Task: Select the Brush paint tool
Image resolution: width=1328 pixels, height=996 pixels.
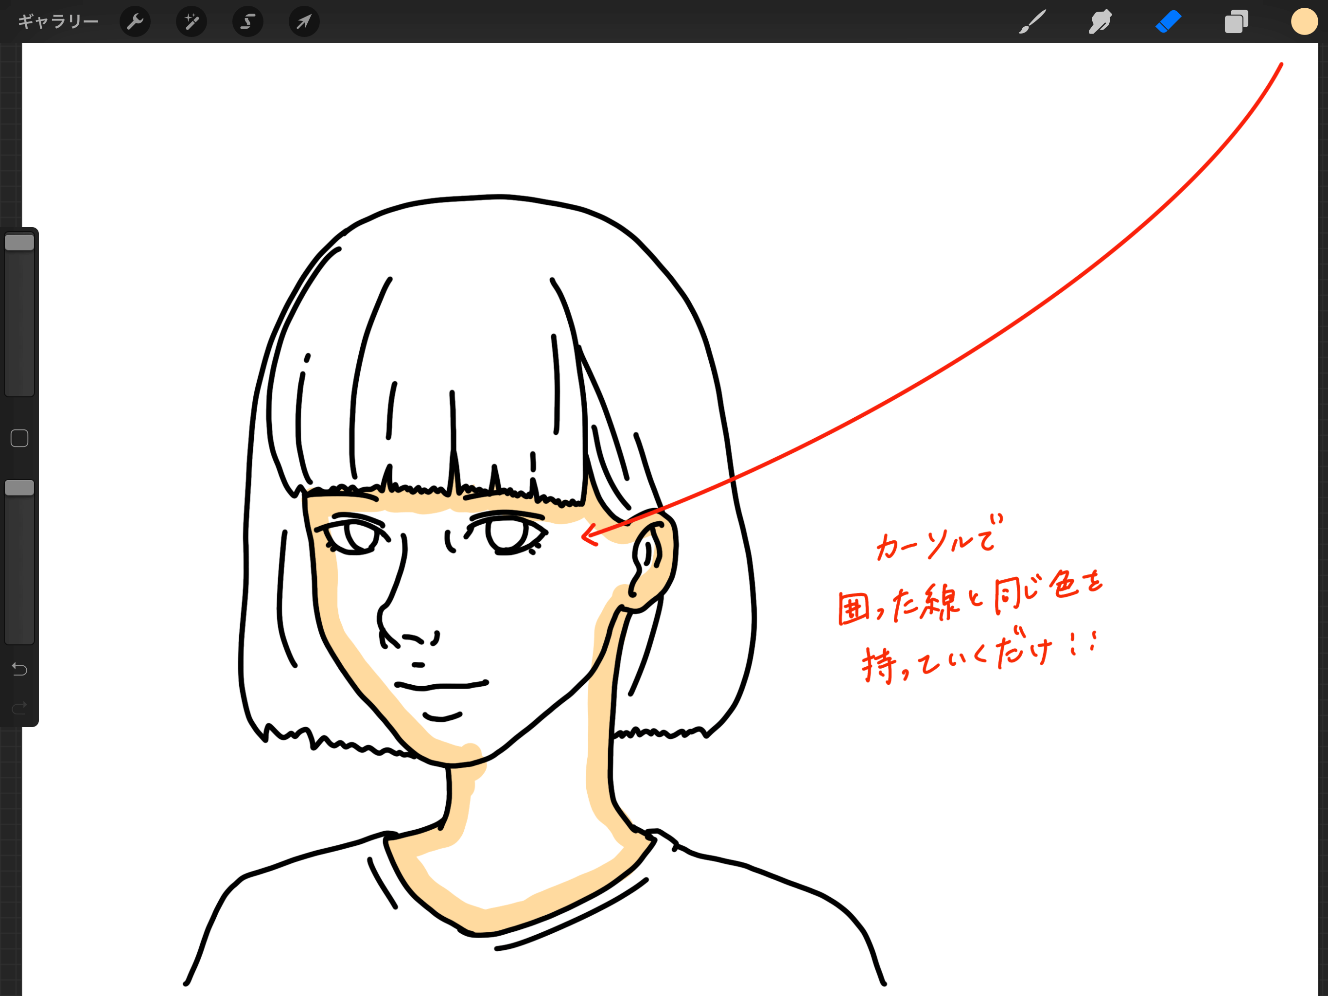Action: (1032, 21)
